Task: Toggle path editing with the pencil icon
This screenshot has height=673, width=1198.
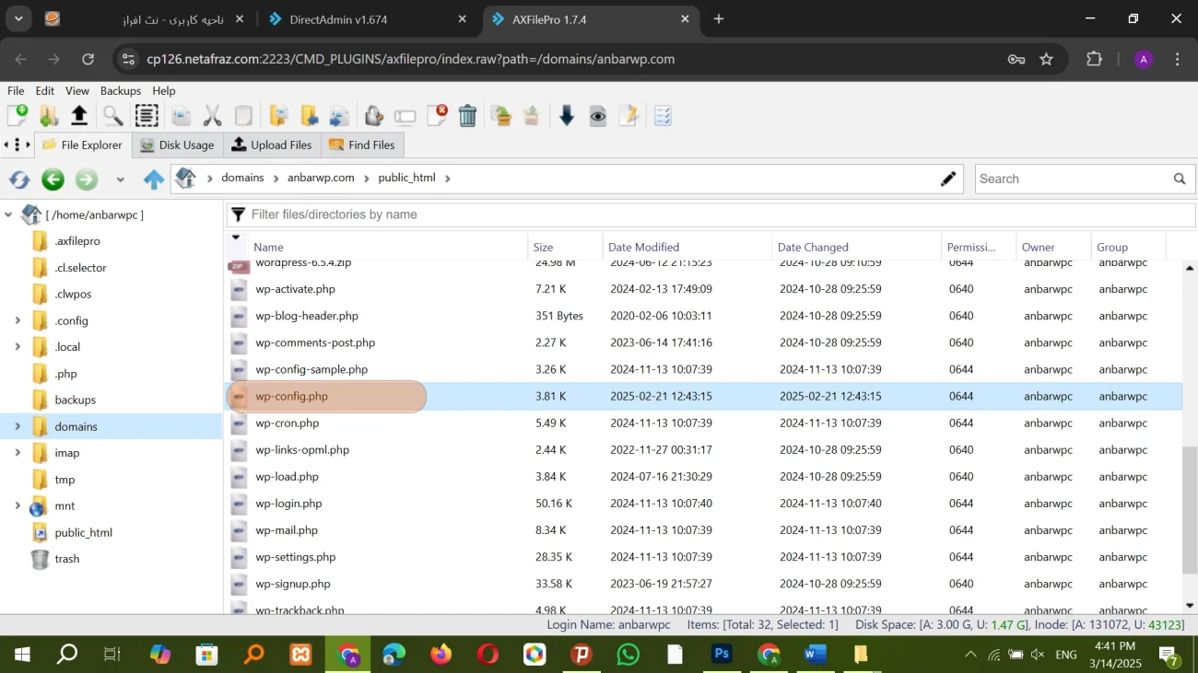Action: tap(948, 179)
